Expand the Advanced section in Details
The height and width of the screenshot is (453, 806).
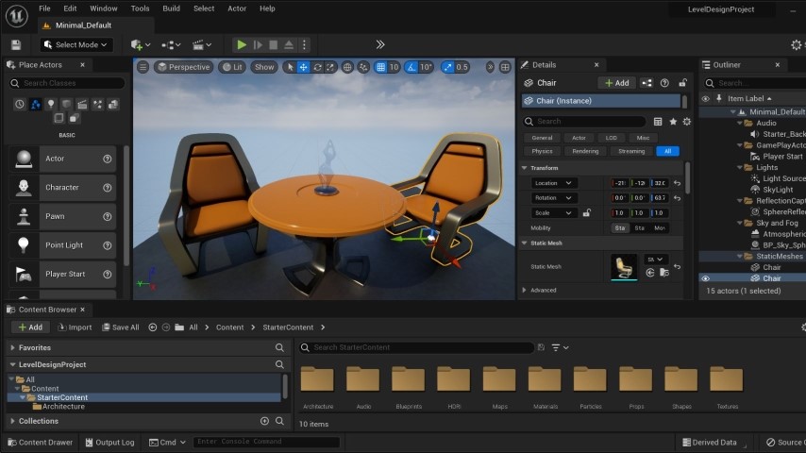pyautogui.click(x=525, y=291)
